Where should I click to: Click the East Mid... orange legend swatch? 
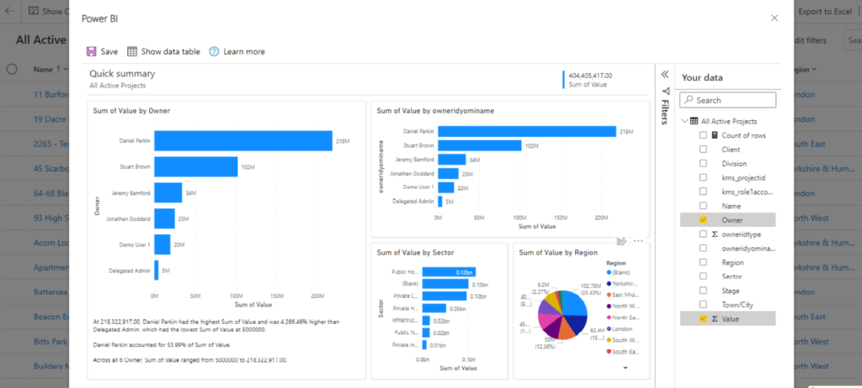click(609, 296)
